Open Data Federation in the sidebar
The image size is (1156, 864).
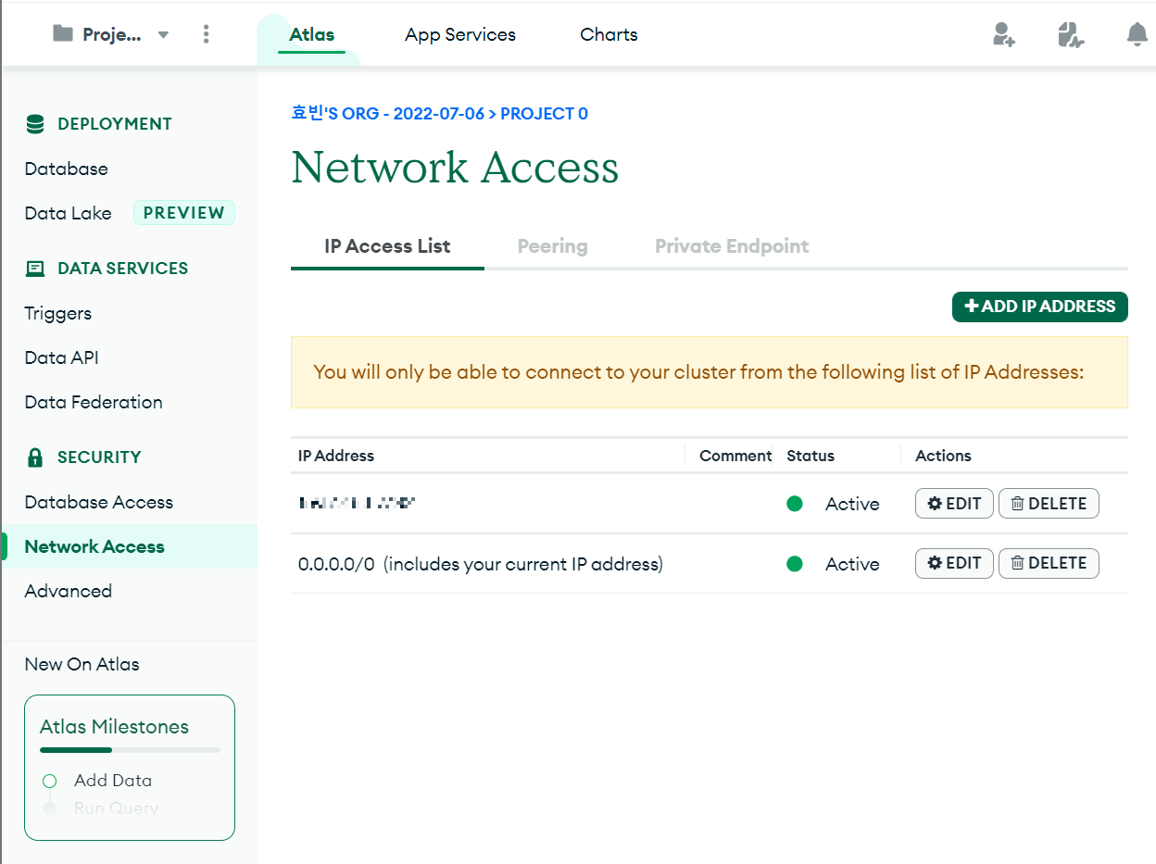[x=94, y=402]
